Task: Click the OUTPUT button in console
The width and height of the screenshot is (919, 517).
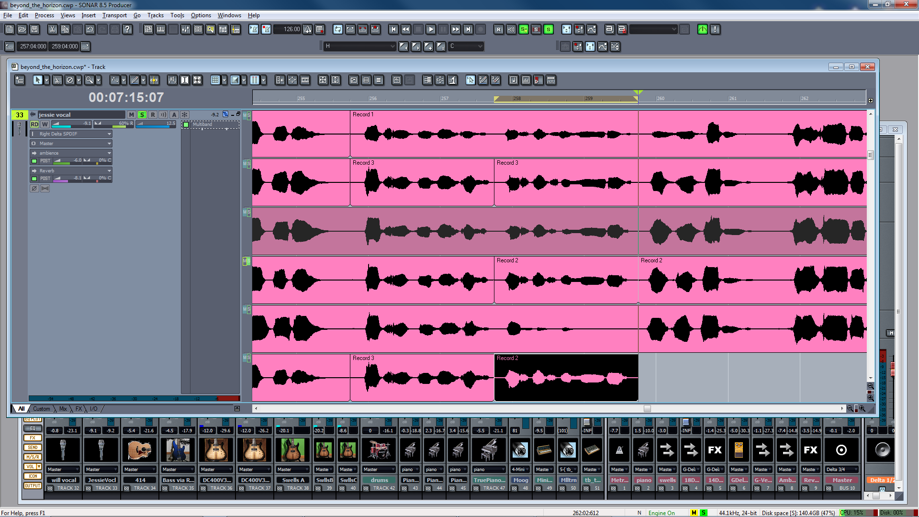Action: click(x=33, y=486)
